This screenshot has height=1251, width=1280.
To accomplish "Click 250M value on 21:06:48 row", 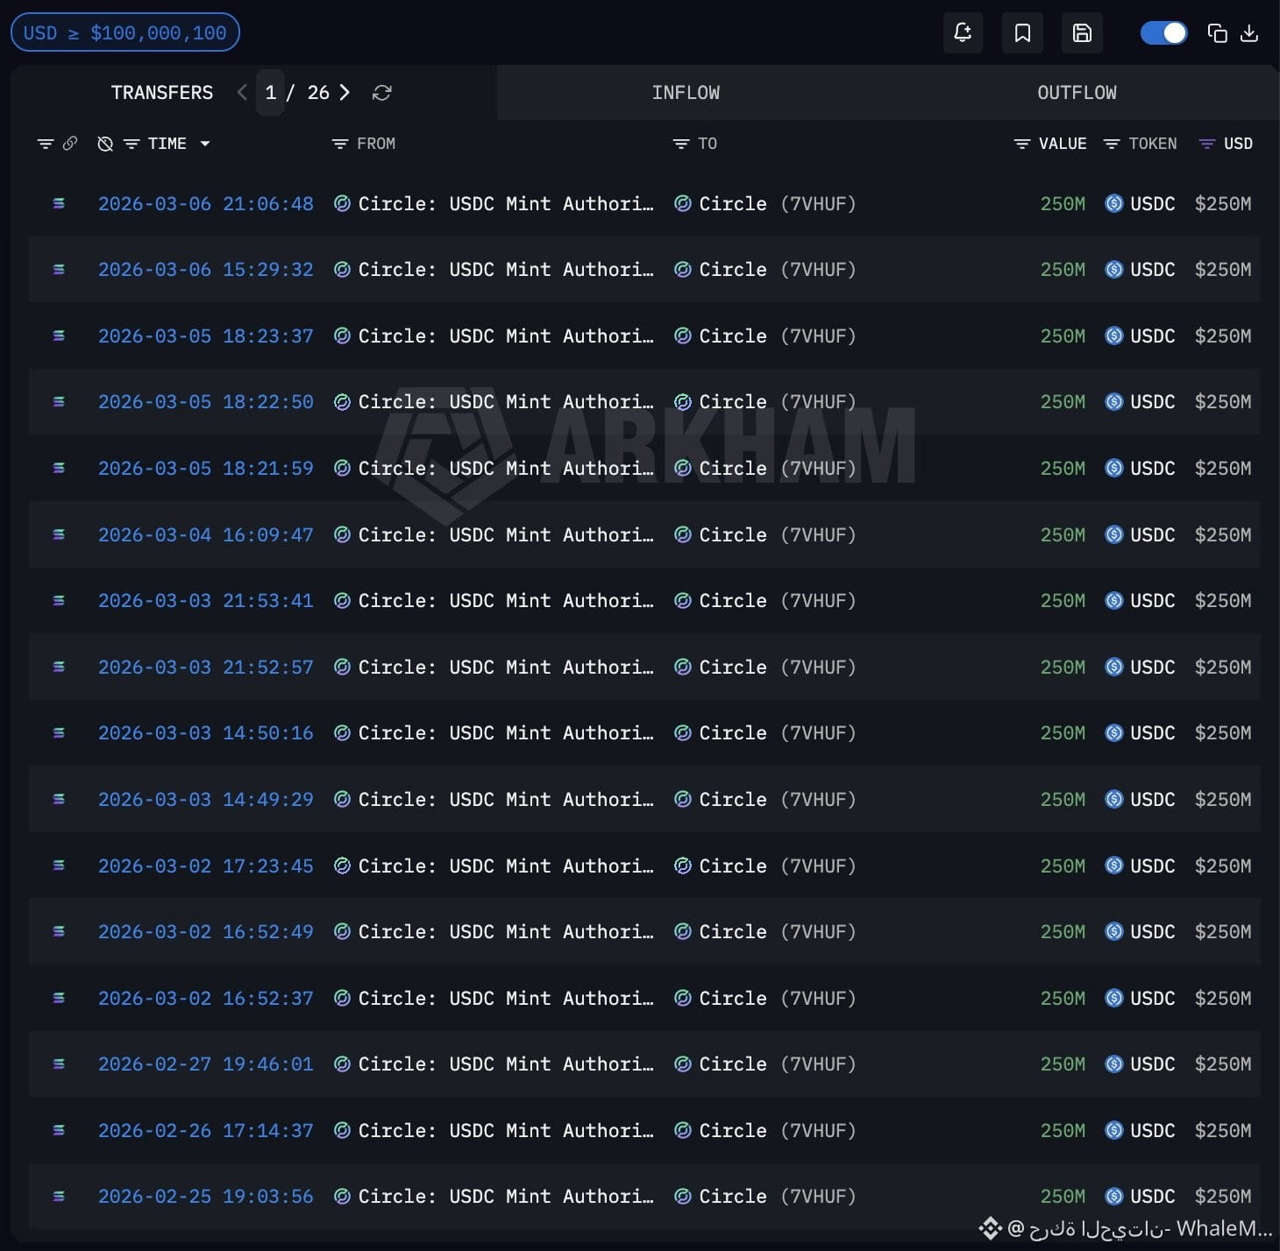I will (x=1063, y=203).
